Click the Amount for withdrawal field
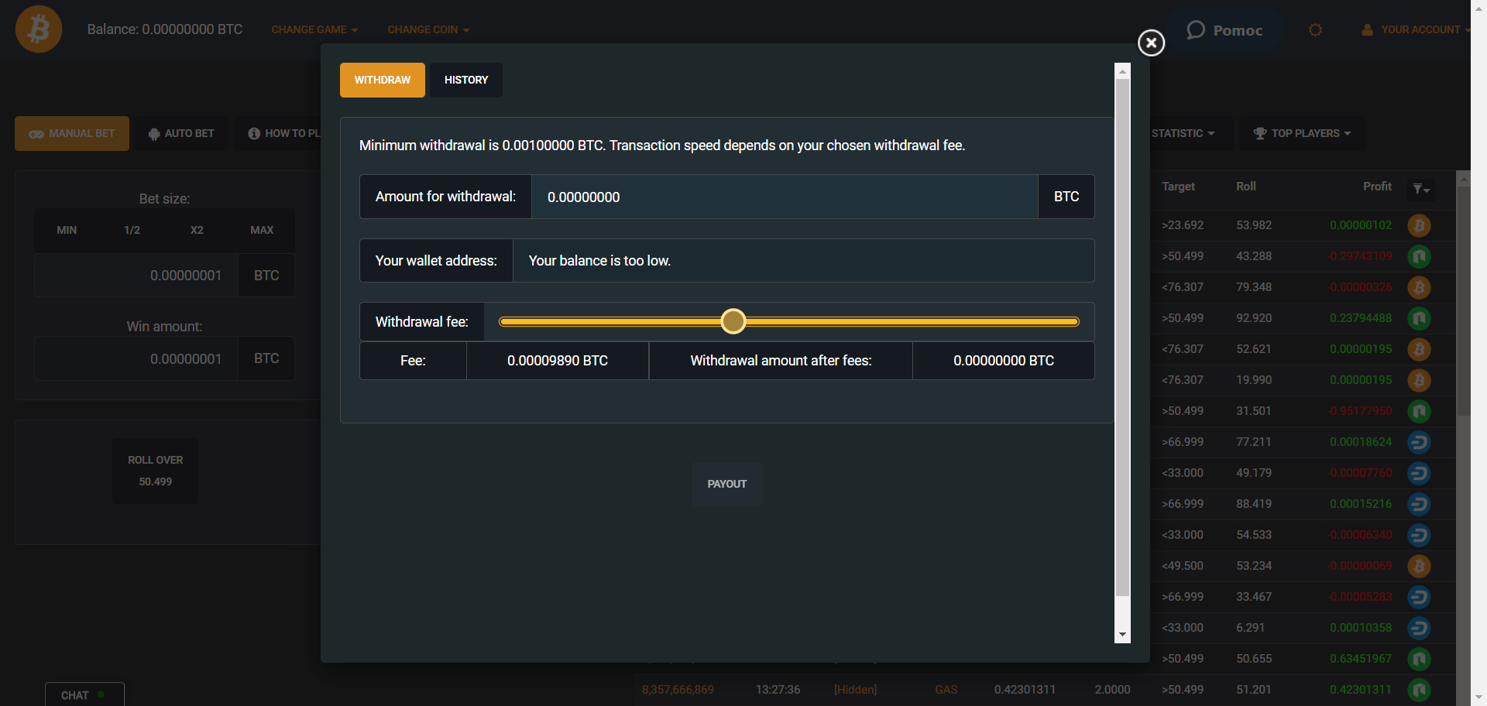This screenshot has width=1487, height=706. (x=785, y=197)
